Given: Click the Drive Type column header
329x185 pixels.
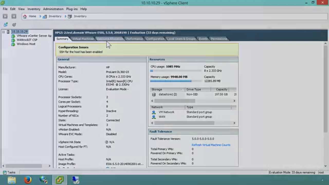Looking at the screenshot, I should point(198,89).
